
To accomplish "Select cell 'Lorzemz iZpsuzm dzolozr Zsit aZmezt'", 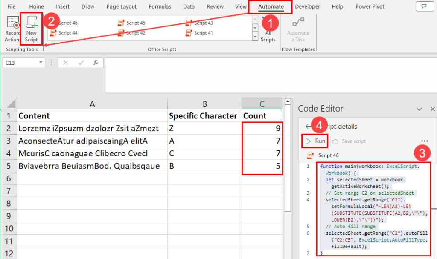I will 92,128.
